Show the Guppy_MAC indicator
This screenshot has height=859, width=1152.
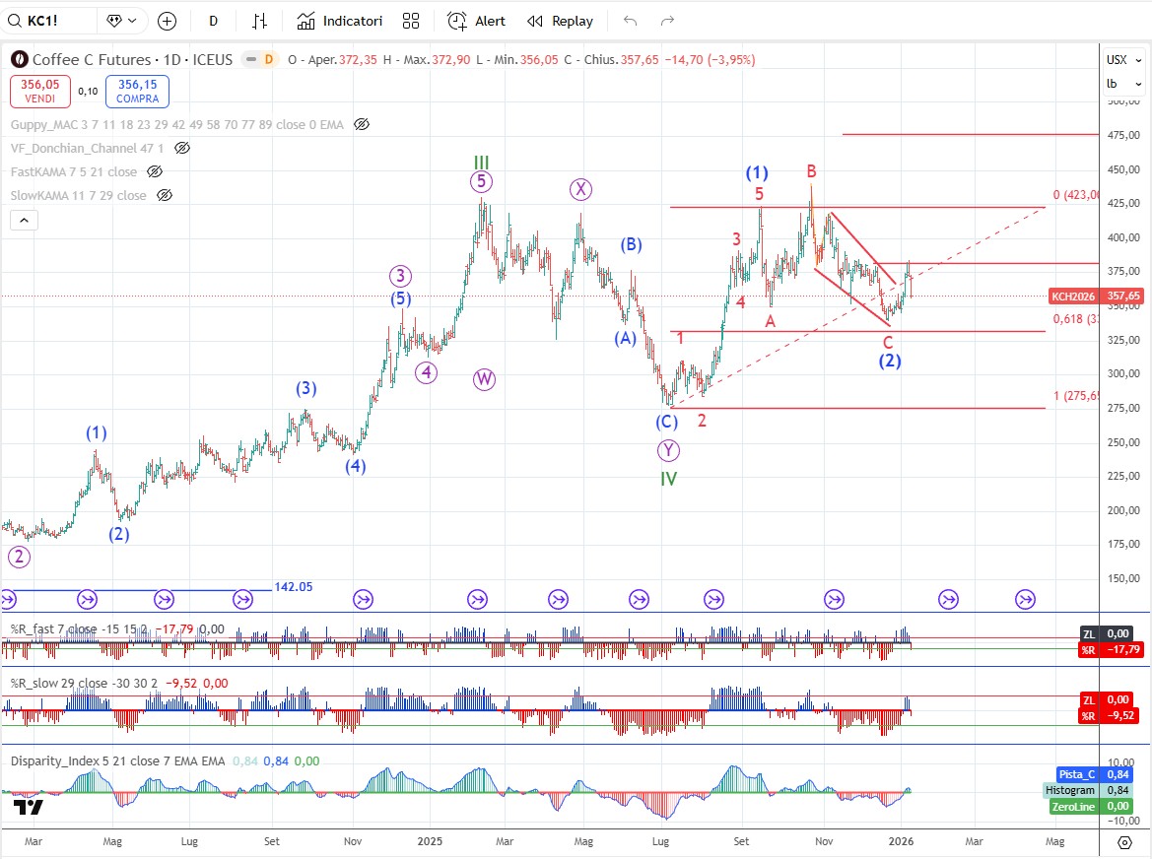pyautogui.click(x=362, y=124)
